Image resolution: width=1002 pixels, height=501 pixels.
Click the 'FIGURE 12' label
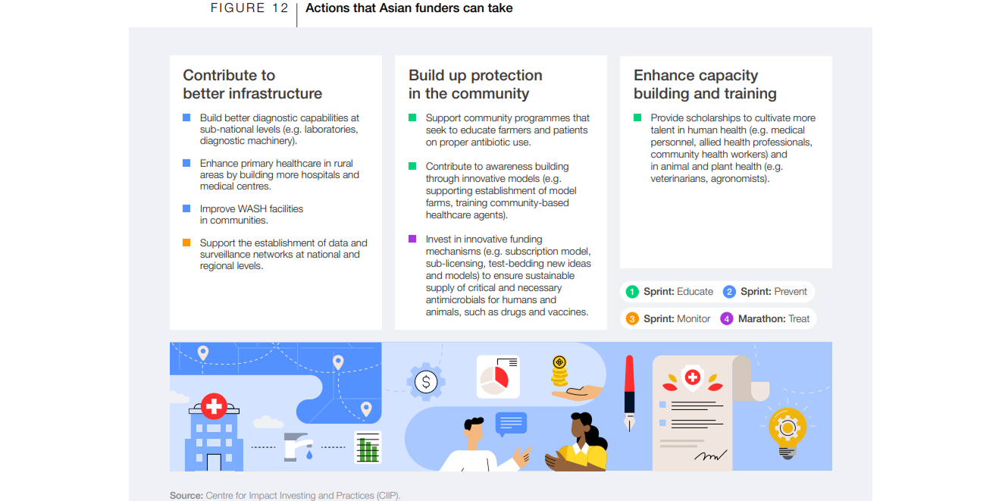249,8
